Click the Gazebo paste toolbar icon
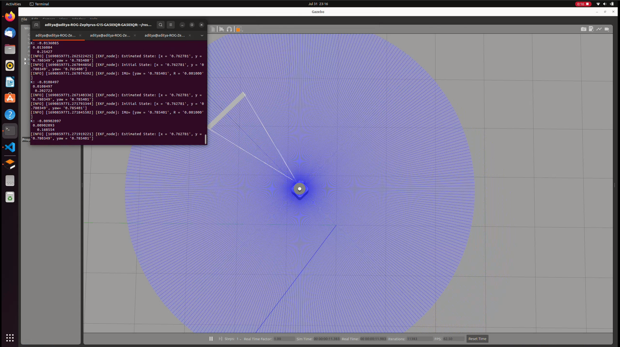The height and width of the screenshot is (347, 620). point(212,29)
